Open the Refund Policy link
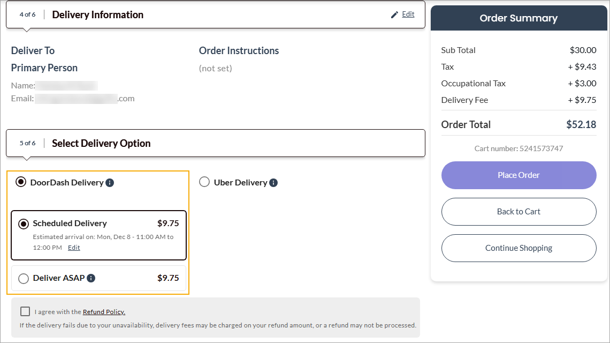Image resolution: width=610 pixels, height=343 pixels. pyautogui.click(x=104, y=312)
